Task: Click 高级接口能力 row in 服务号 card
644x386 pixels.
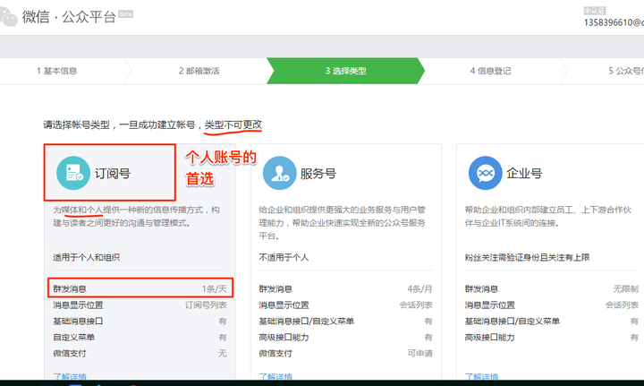Action: click(346, 337)
